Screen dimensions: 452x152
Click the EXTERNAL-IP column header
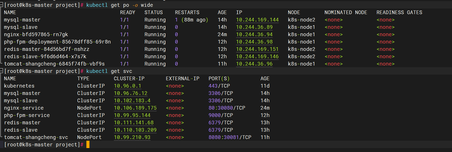tap(183, 79)
